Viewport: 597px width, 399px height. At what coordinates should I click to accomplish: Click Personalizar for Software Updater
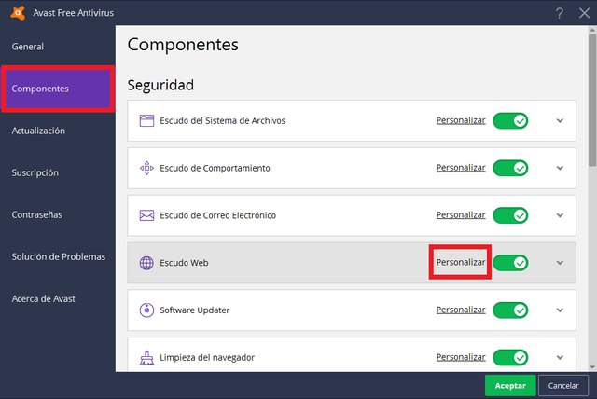coord(461,310)
